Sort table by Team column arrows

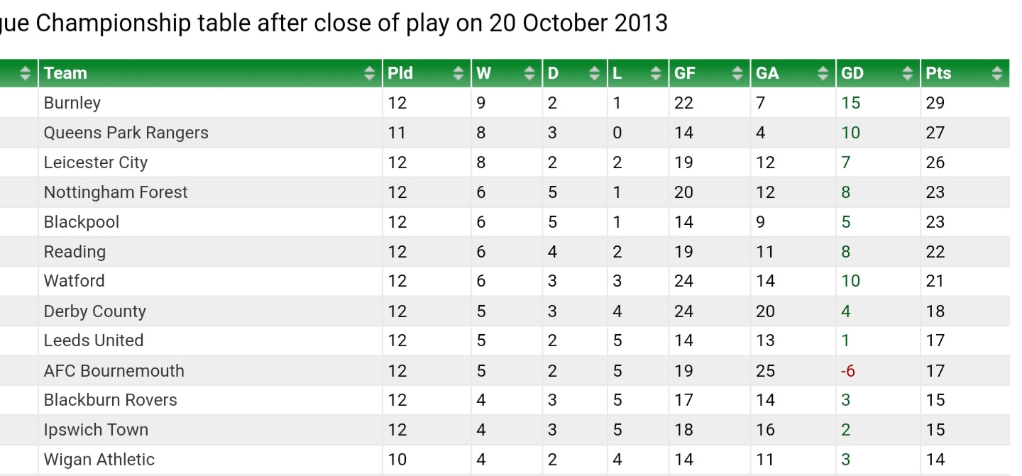click(x=369, y=73)
